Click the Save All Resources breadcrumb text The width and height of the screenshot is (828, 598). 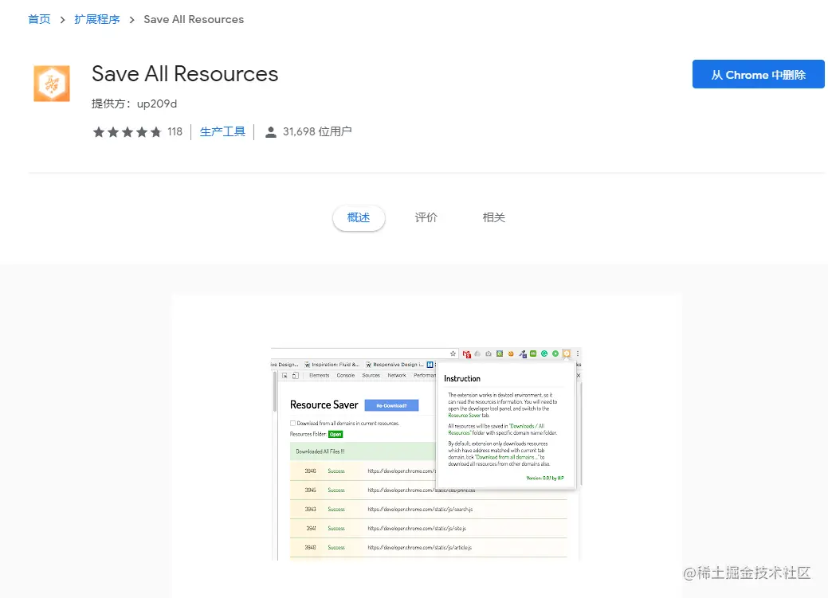click(194, 20)
